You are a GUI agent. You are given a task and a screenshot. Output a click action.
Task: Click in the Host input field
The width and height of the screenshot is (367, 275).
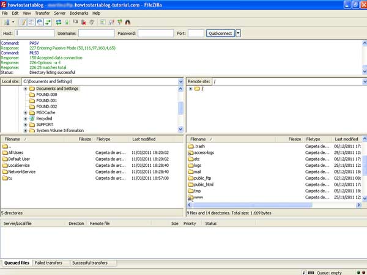(x=34, y=33)
